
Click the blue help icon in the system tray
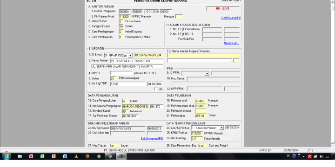pyautogui.click(x=294, y=156)
